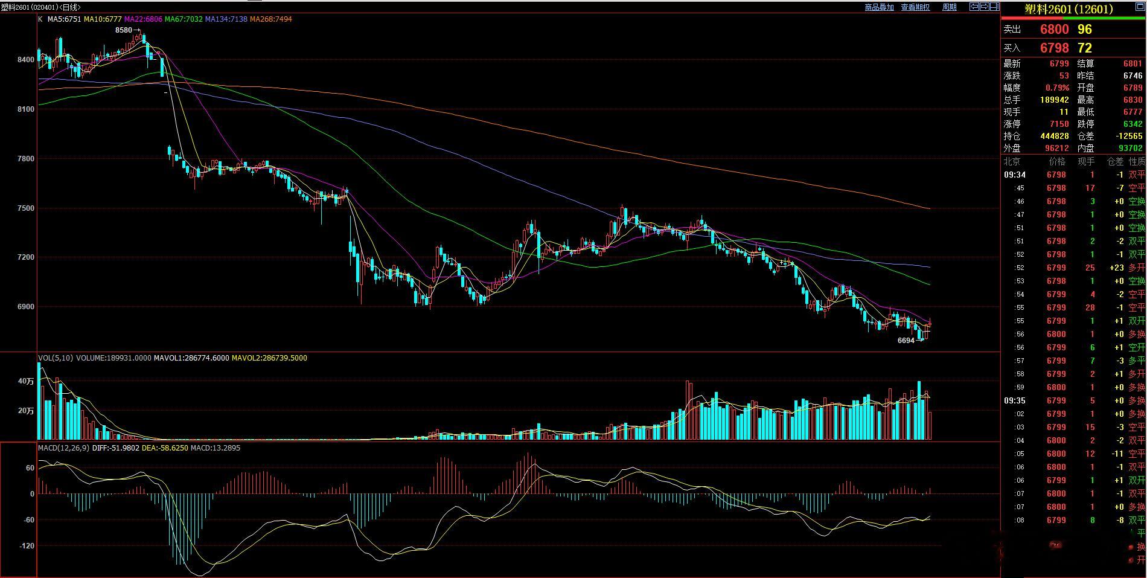Click the 内盘 value 93702
The width and height of the screenshot is (1147, 578).
1131,148
